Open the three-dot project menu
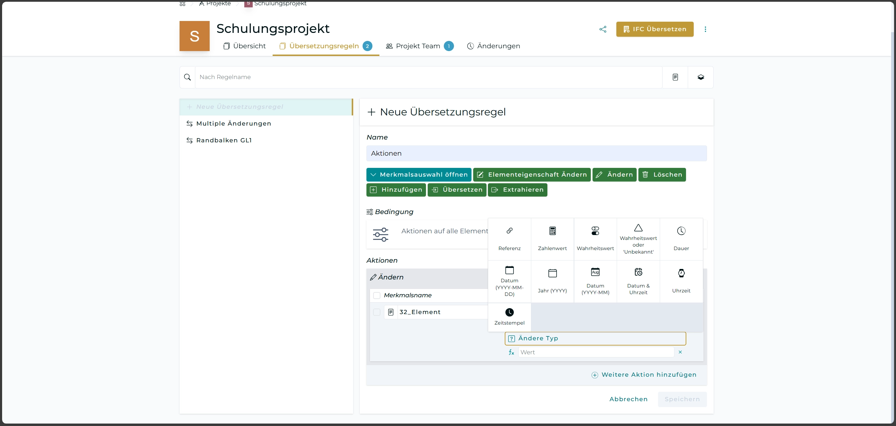 705,29
